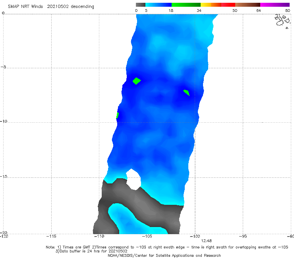Click the latitude axis label '-5'

coord(3,67)
